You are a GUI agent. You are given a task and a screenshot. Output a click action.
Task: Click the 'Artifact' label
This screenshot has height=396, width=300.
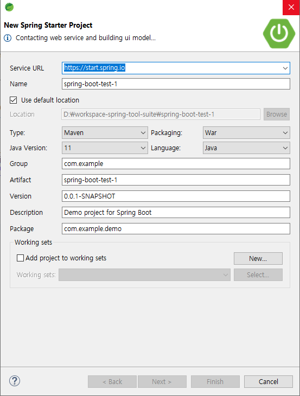pos(20,180)
